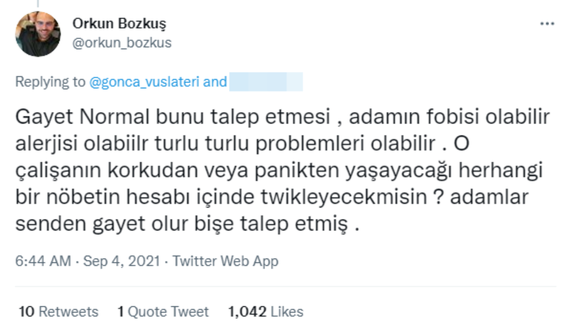Image resolution: width=572 pixels, height=335 pixels.
Task: Click the blurred second mentioned account
Action: [x=266, y=82]
